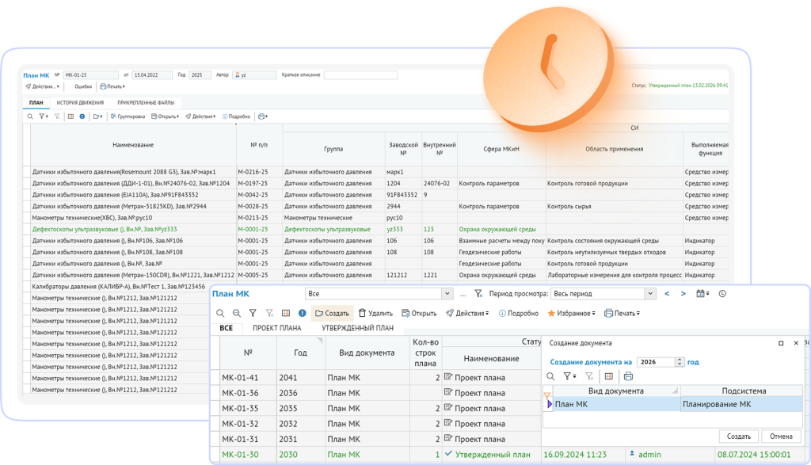This screenshot has width=811, height=465.
Task: Click the Группа column header
Action: click(333, 149)
